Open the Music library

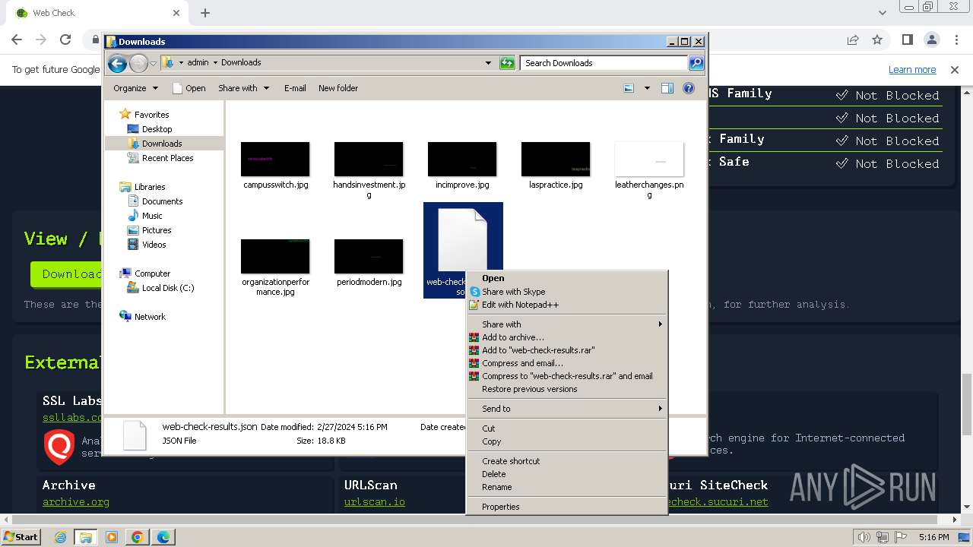[152, 216]
